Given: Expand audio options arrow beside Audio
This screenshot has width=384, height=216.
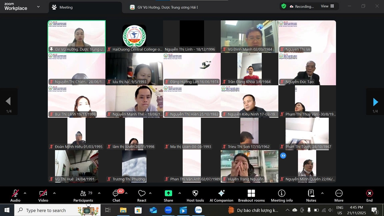Looking at the screenshot, I should click(x=25, y=193).
